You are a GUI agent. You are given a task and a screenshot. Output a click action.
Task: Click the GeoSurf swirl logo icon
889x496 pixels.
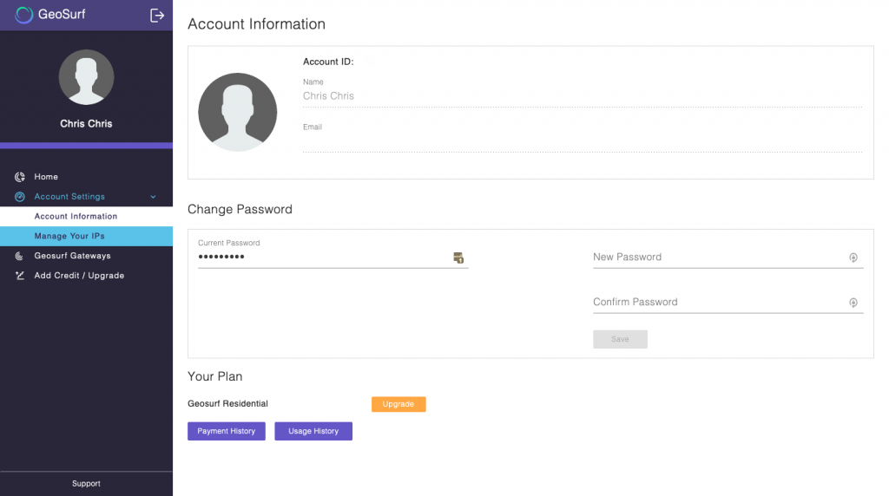click(23, 15)
